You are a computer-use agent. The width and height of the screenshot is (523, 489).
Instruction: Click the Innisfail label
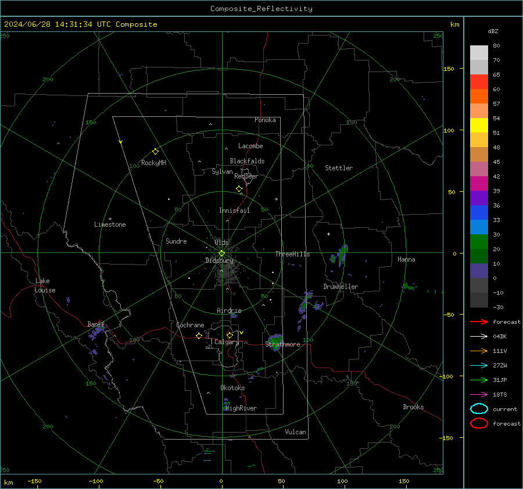(x=235, y=210)
